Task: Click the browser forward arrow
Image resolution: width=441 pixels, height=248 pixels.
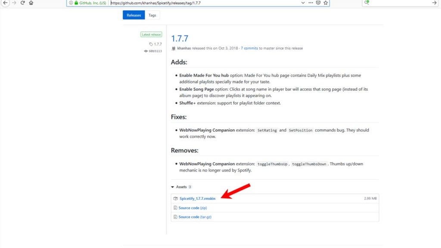Action: coord(14,3)
